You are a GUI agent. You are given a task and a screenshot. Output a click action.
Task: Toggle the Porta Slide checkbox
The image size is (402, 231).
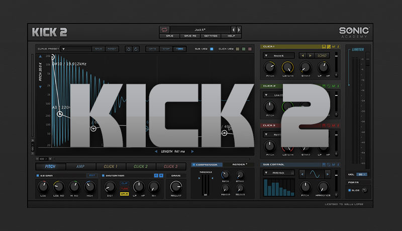pyautogui.click(x=350, y=190)
